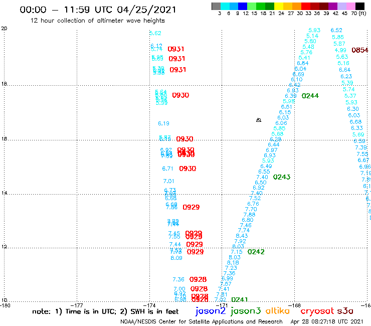Click the latitude axis label 12
The width and height of the screenshot is (371, 326).
coord(4,247)
